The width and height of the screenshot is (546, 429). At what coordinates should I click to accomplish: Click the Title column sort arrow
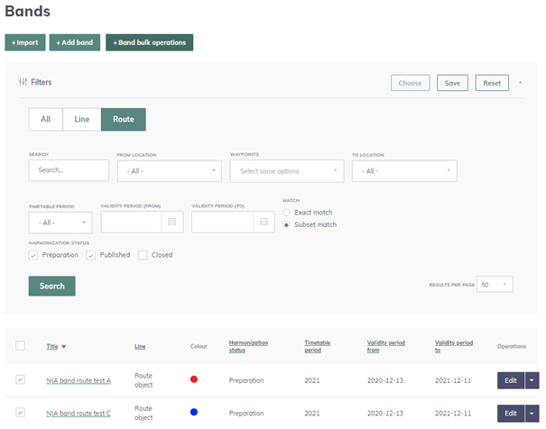(64, 346)
